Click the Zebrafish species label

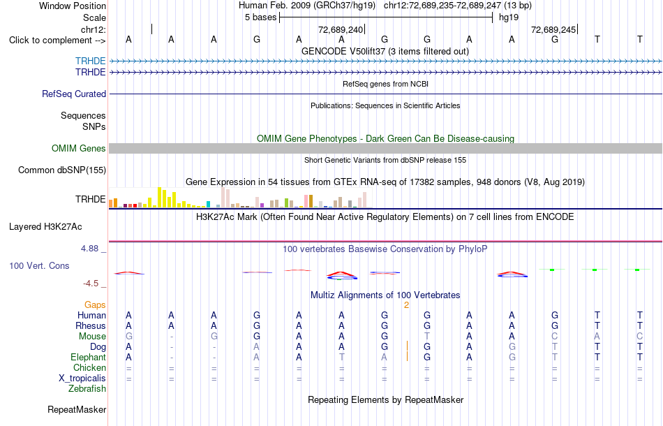[x=87, y=388]
